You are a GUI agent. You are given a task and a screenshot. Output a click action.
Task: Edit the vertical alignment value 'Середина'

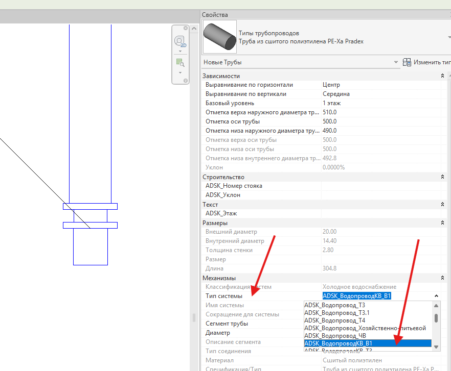[x=381, y=94]
